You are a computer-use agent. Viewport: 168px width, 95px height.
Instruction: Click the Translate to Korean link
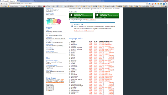(105, 72)
